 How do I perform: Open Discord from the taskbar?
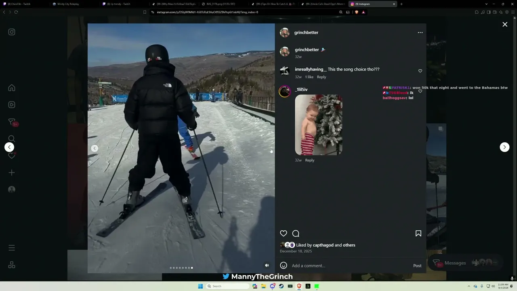point(272,287)
